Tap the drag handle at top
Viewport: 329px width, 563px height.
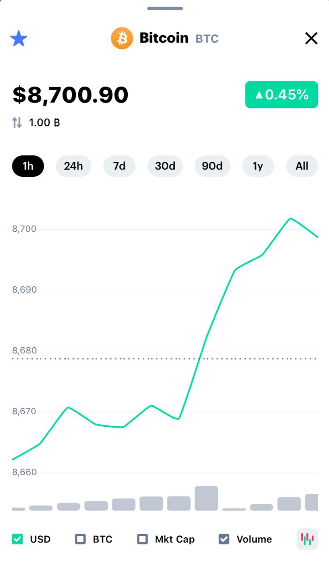point(165,8)
